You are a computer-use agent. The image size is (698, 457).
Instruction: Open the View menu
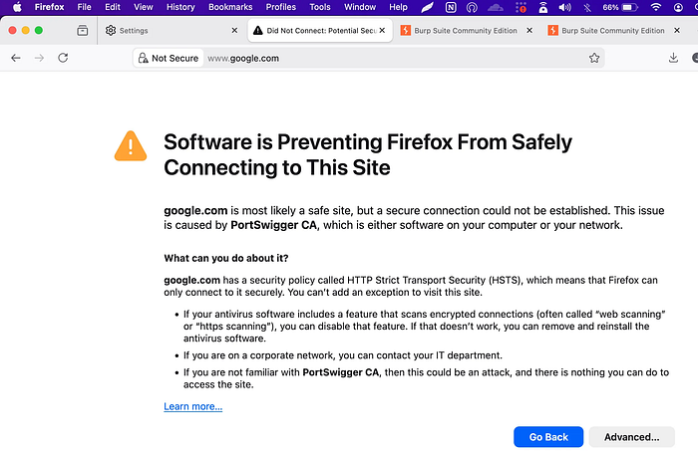(x=144, y=7)
